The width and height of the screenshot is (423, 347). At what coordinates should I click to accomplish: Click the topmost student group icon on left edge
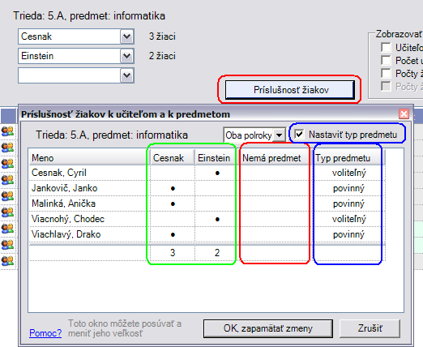click(7, 131)
